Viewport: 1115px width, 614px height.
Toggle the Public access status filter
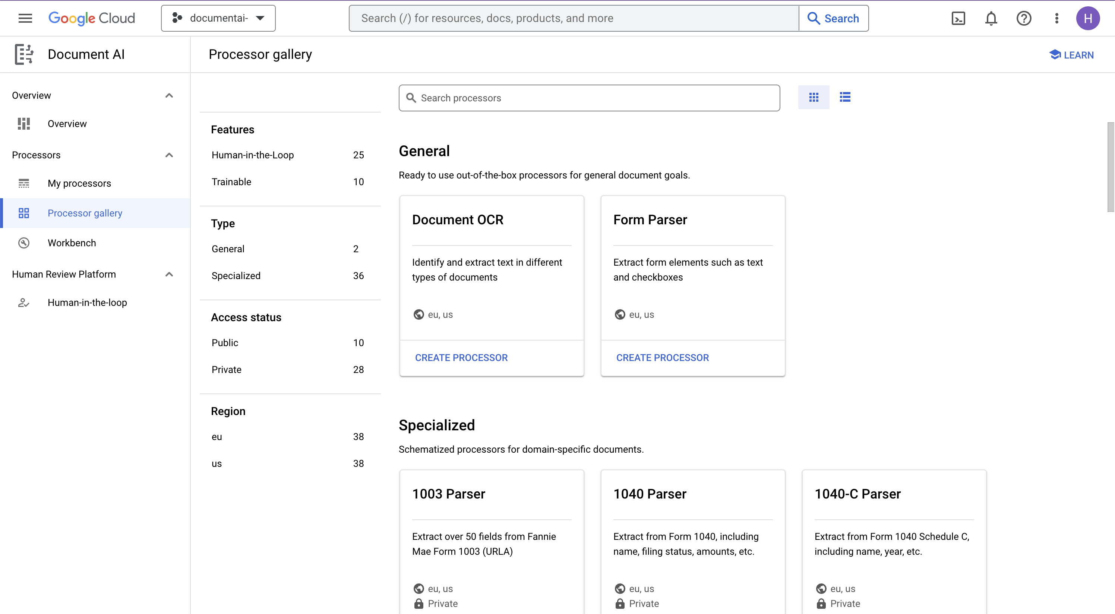pyautogui.click(x=224, y=342)
